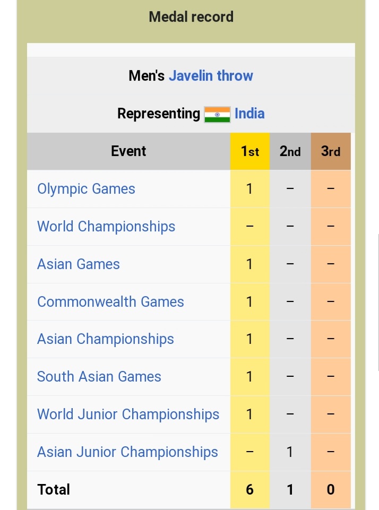379x510 pixels.
Task: Open the Commonwealth Games link
Action: [110, 302]
